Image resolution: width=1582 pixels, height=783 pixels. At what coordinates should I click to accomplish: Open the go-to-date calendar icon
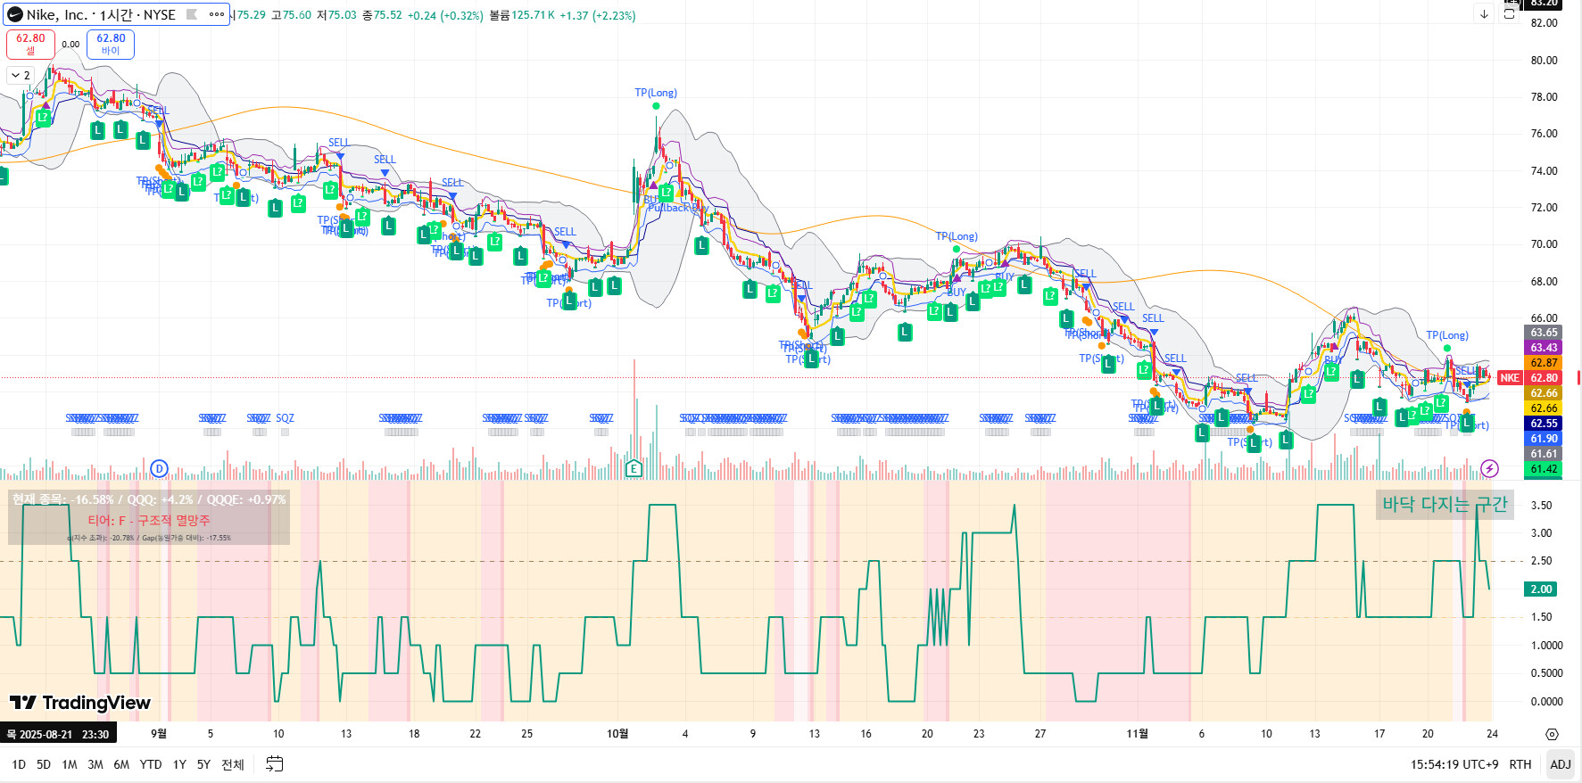coord(275,764)
